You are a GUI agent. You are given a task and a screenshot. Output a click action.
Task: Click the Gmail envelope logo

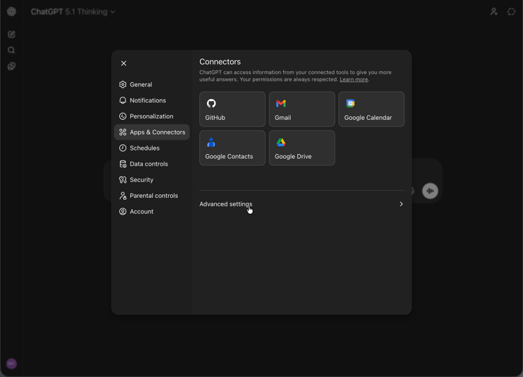click(281, 103)
